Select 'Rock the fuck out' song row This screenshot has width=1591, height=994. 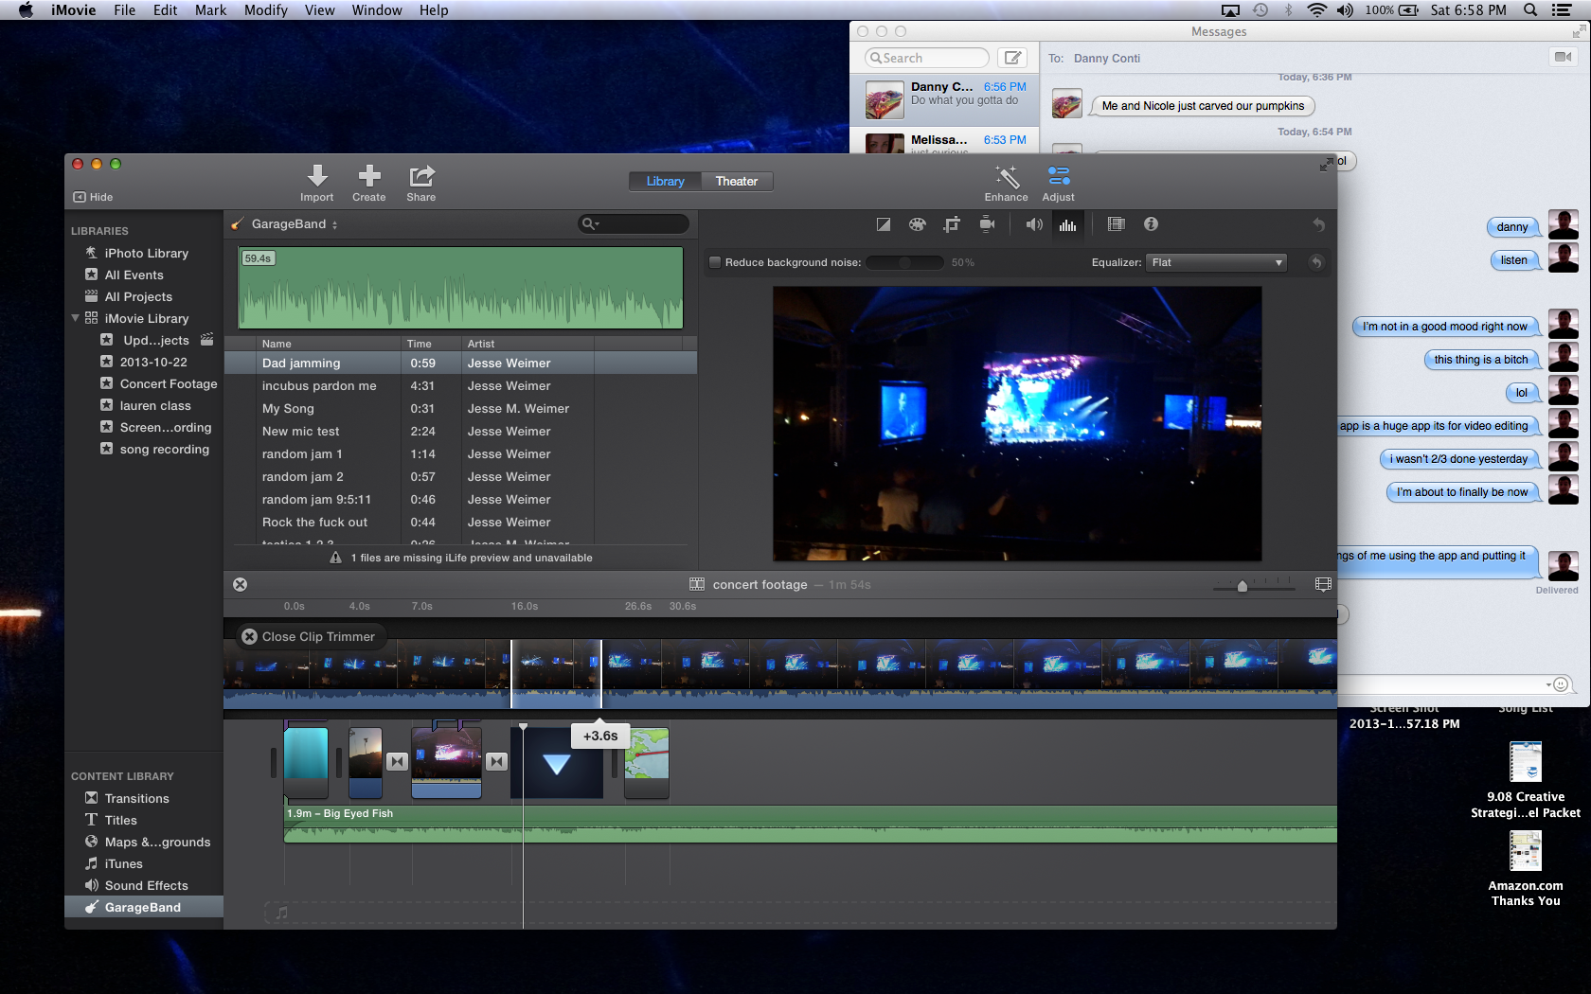pyautogui.click(x=461, y=523)
